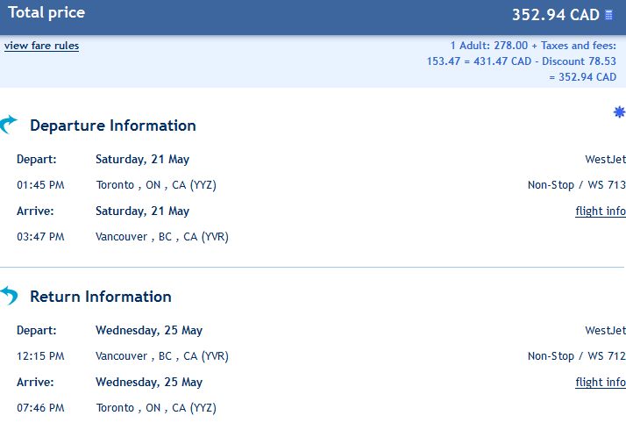Click the blue star icon at right

click(x=619, y=112)
